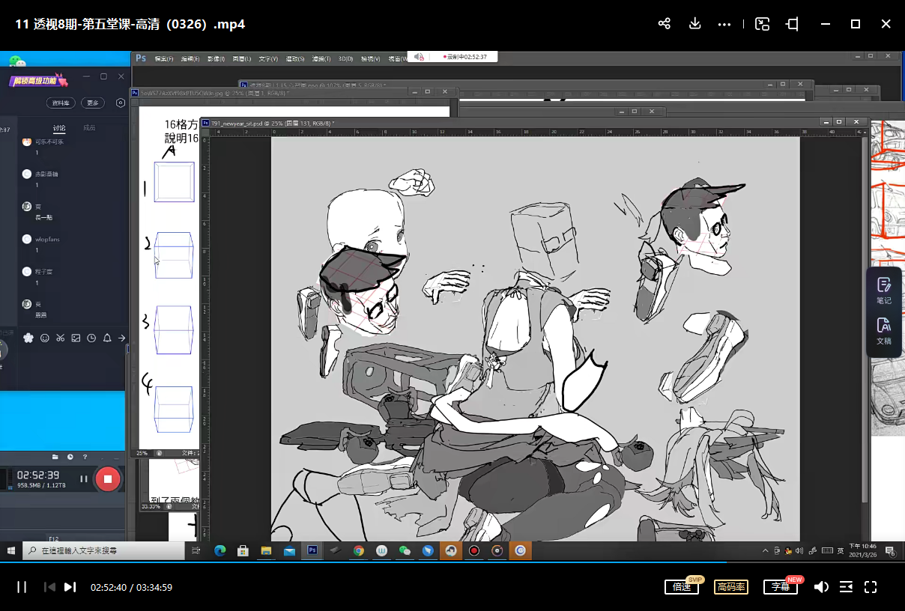The image size is (905, 611).
Task: Pause the video playback
Action: click(22, 587)
